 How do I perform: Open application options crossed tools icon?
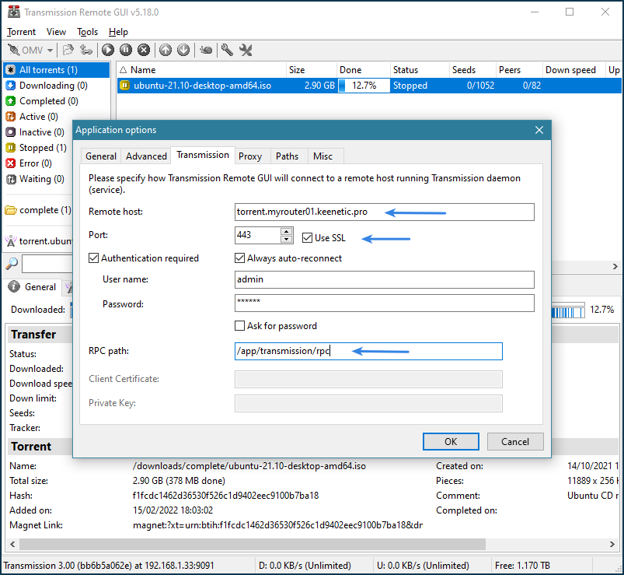coord(246,51)
